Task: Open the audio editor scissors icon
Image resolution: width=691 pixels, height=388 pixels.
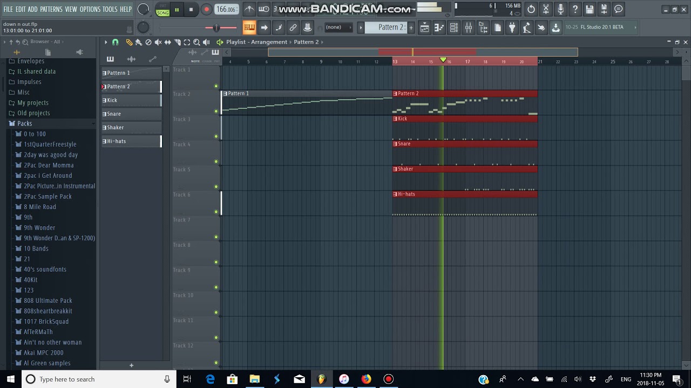Action: pos(546,9)
